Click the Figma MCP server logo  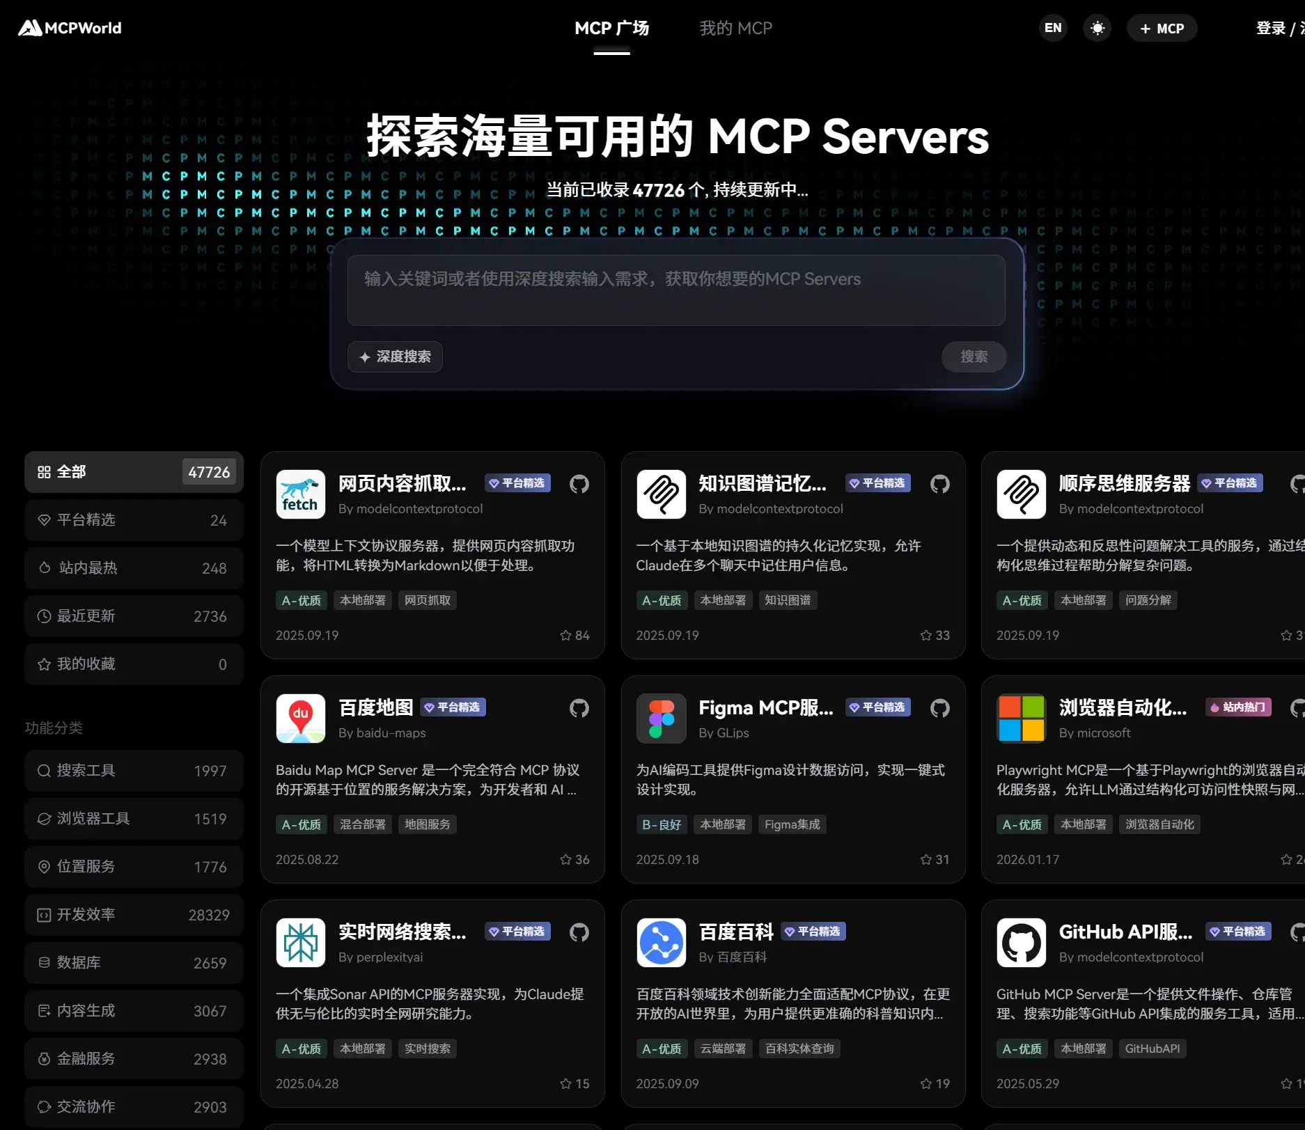pos(661,718)
